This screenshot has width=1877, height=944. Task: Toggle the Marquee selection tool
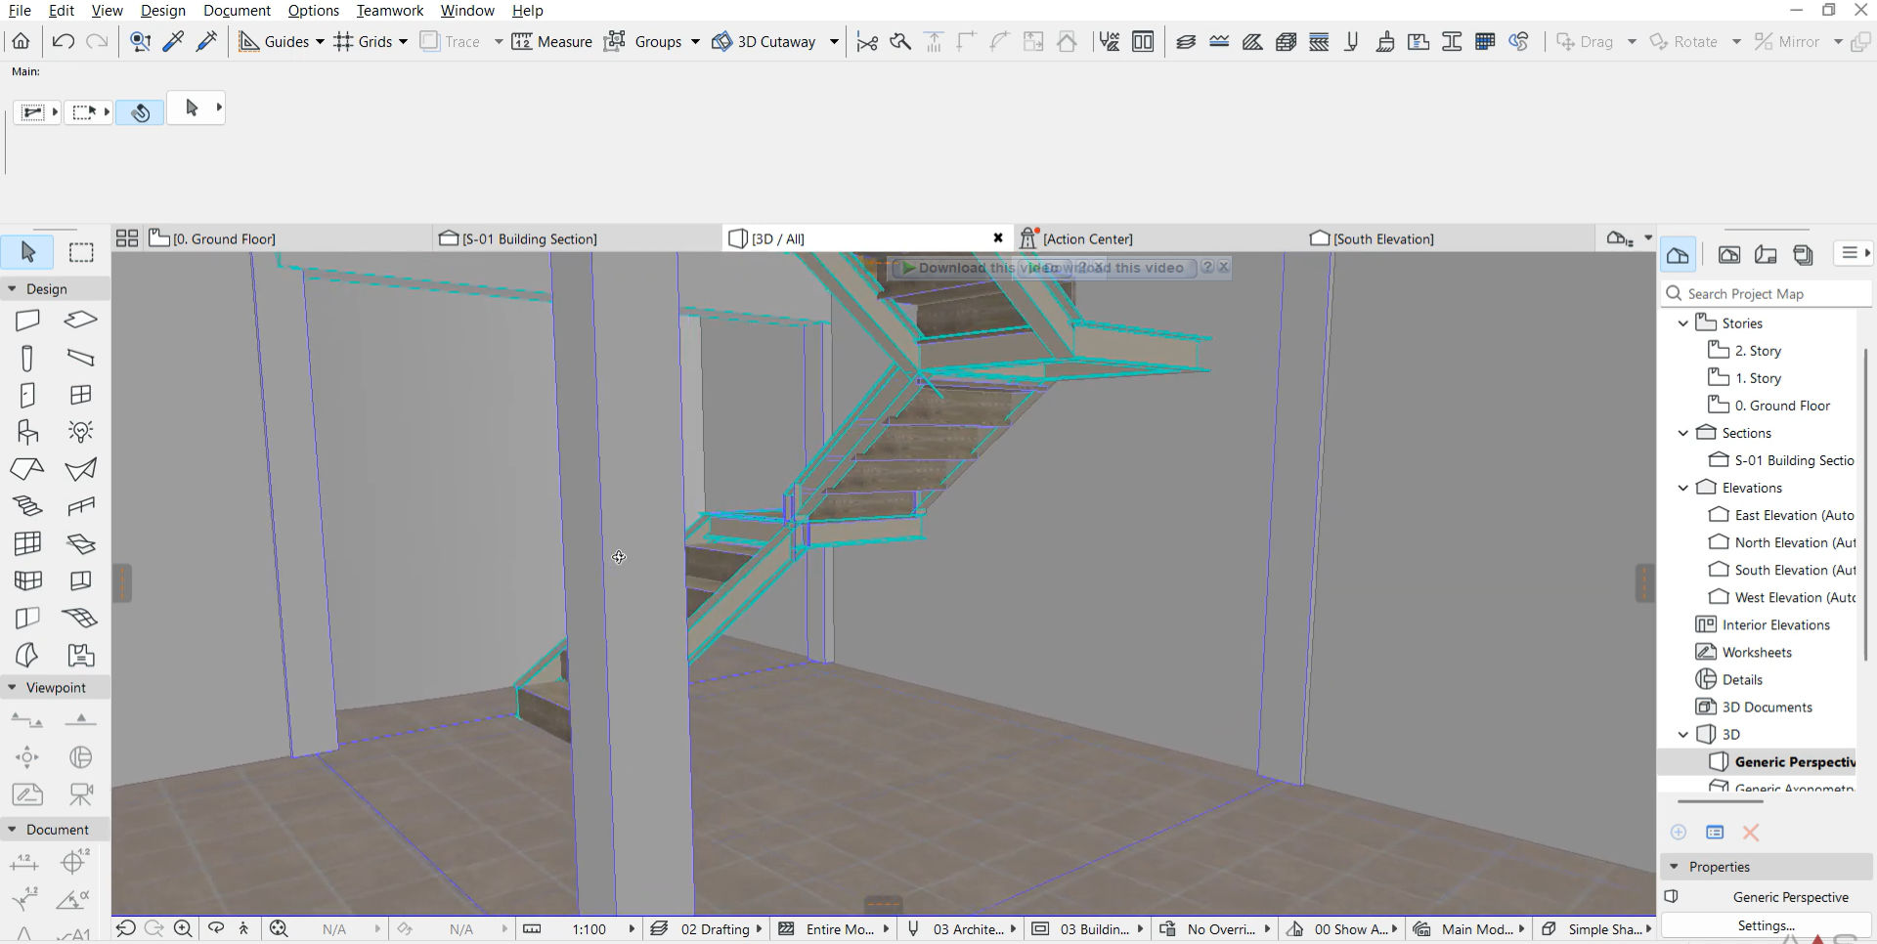click(81, 251)
